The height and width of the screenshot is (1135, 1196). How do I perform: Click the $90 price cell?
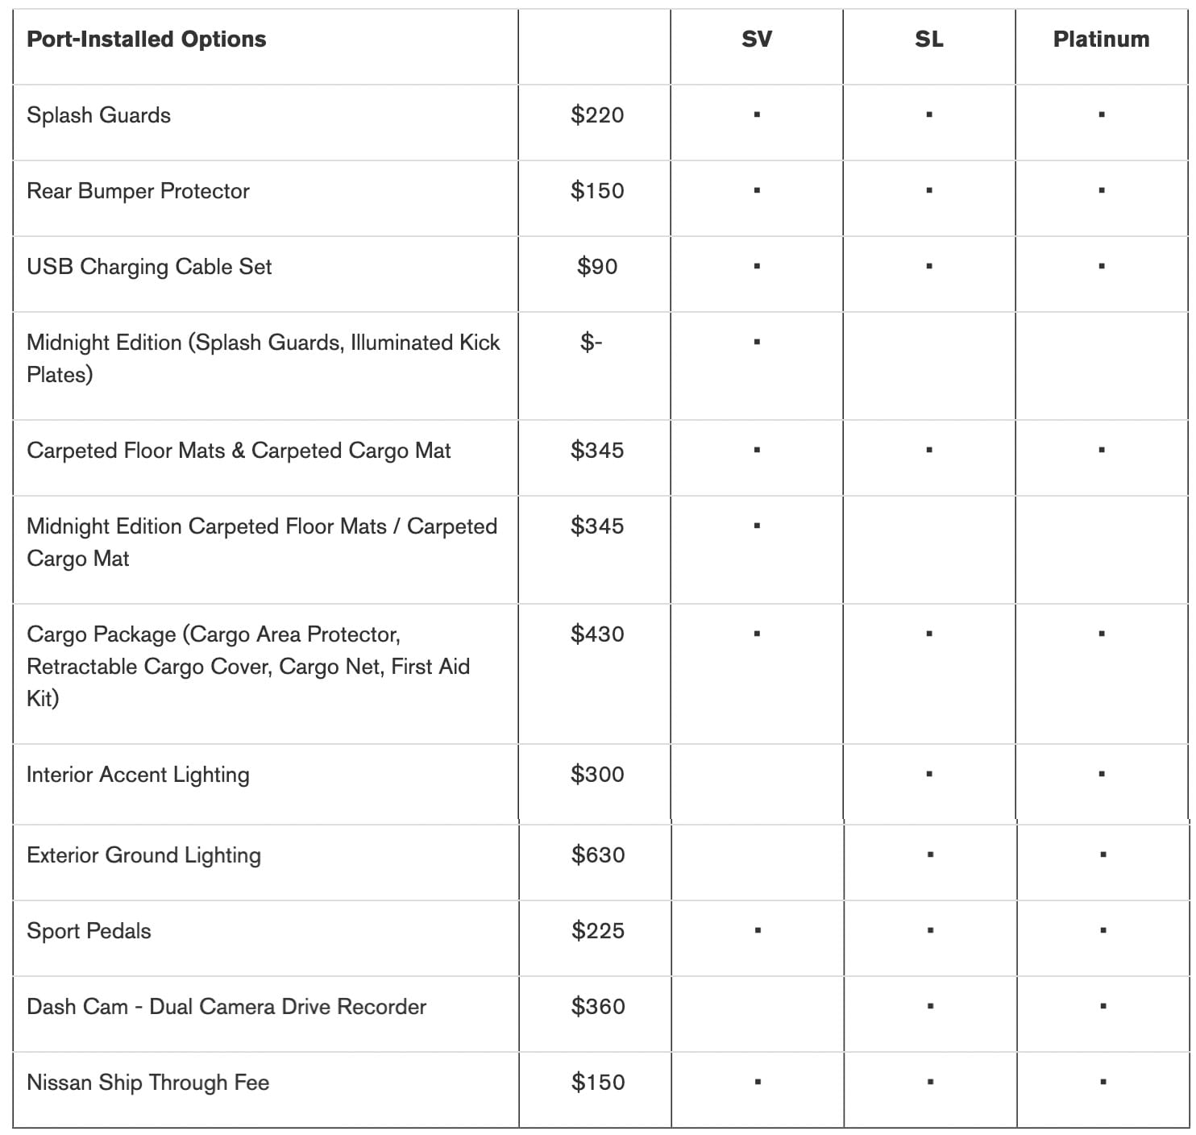(x=596, y=267)
